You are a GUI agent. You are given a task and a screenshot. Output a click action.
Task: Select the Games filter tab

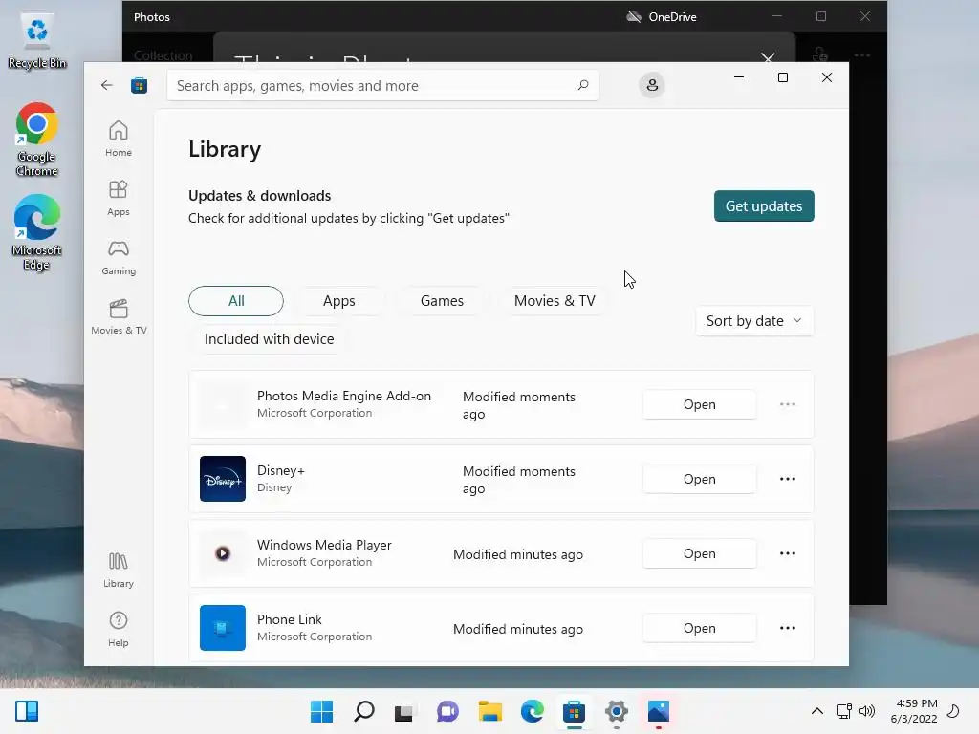tap(442, 301)
